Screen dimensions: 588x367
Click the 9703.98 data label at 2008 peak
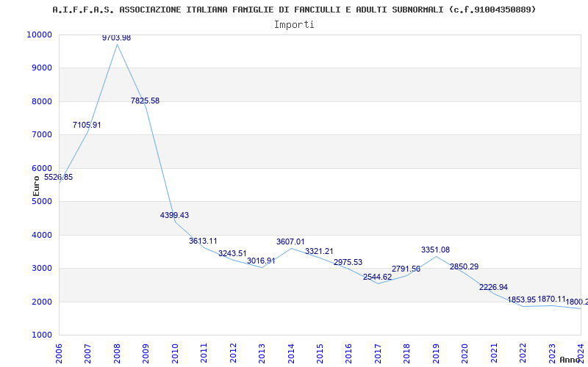click(x=117, y=38)
